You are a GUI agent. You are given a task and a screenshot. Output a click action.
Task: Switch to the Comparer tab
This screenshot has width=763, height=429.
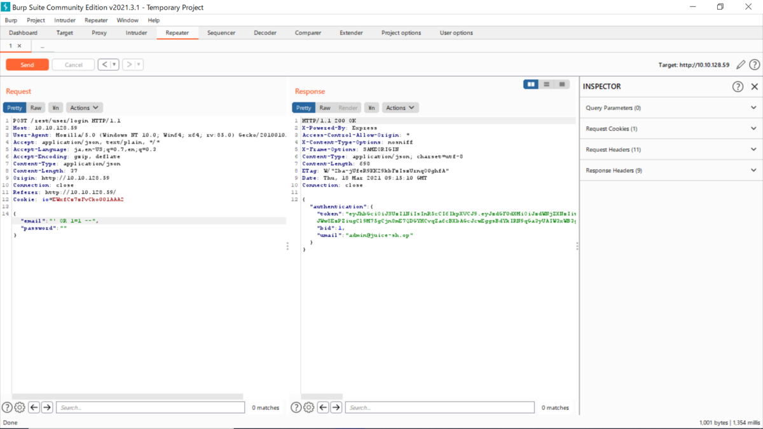click(x=308, y=33)
